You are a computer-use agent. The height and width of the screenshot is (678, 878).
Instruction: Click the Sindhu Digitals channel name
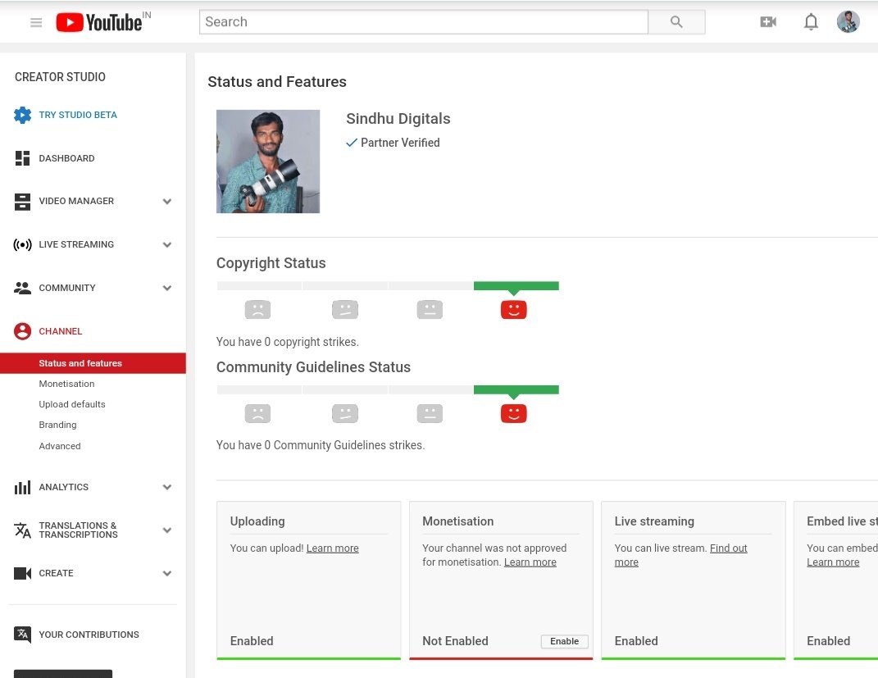[398, 119]
